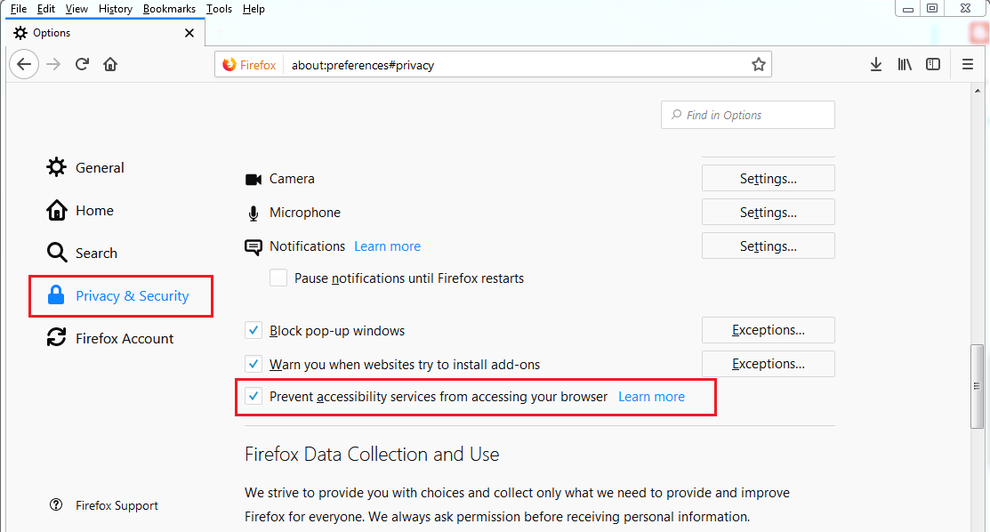Viewport: 990px width, 532px height.
Task: Uncheck Prevent accessibility services checkbox
Action: [254, 397]
